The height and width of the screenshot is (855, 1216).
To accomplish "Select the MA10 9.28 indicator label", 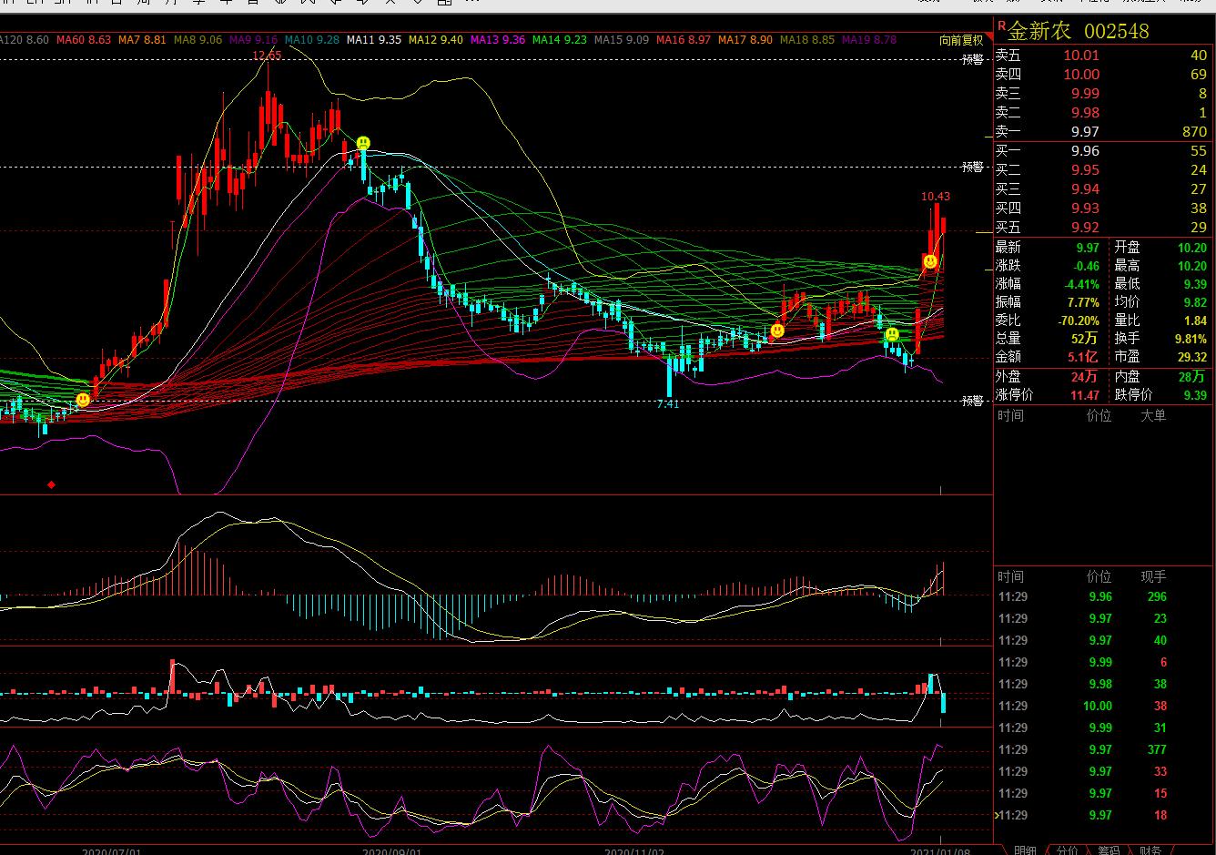I will click(312, 40).
